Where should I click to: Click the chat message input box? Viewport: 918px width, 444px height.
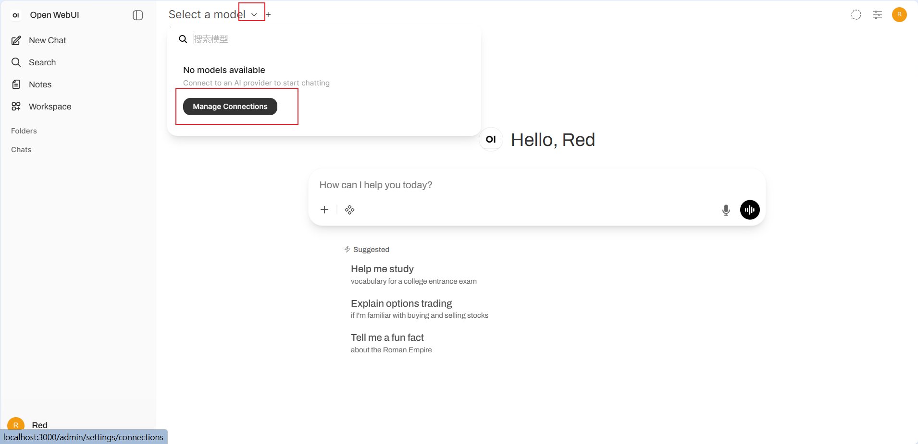point(537,185)
